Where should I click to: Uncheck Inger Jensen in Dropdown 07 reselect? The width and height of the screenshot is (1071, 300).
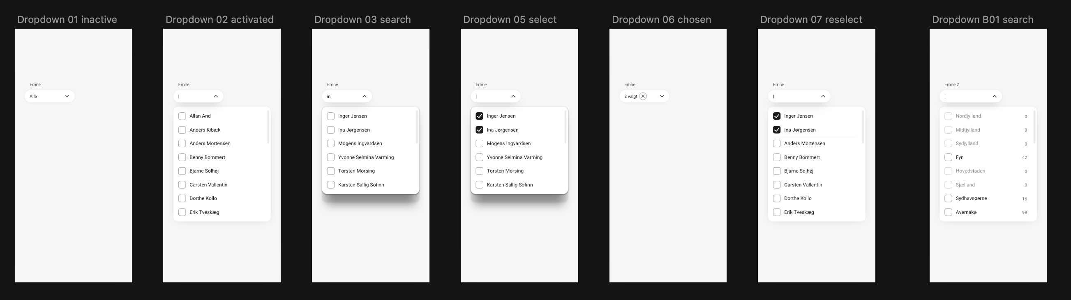(x=777, y=116)
